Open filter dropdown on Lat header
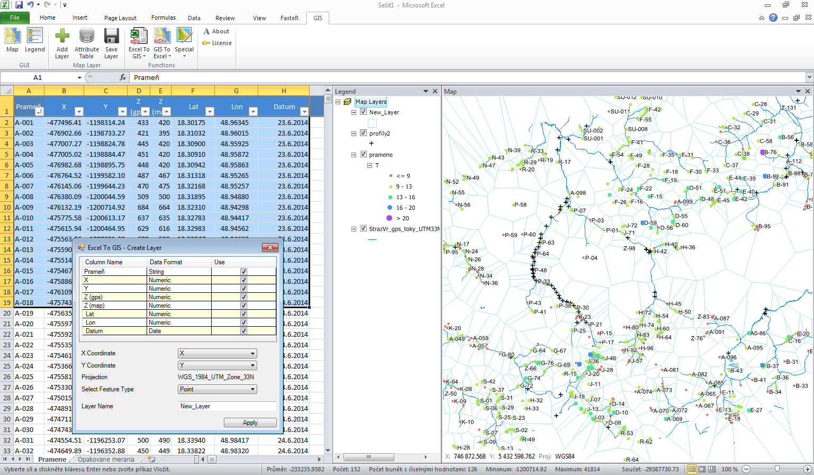The image size is (814, 475). pos(210,111)
